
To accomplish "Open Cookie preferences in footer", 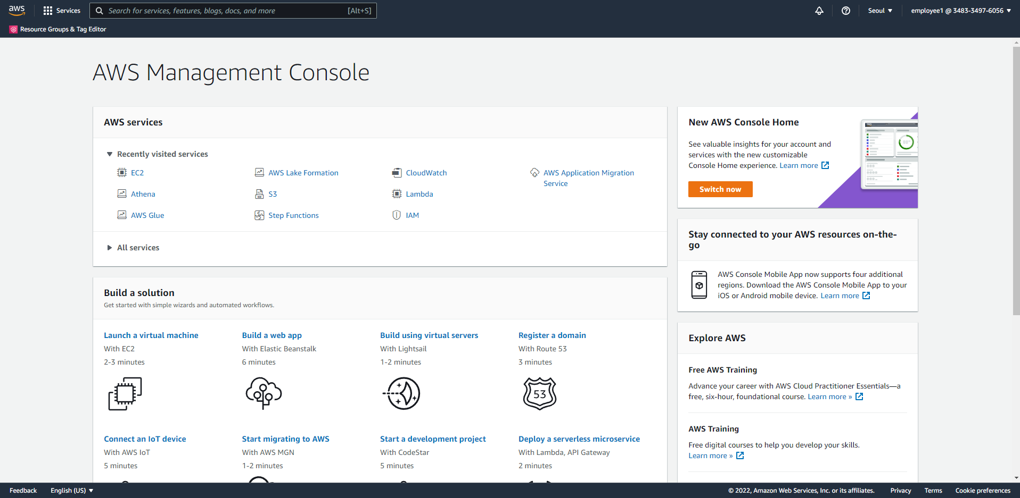I will click(x=983, y=491).
